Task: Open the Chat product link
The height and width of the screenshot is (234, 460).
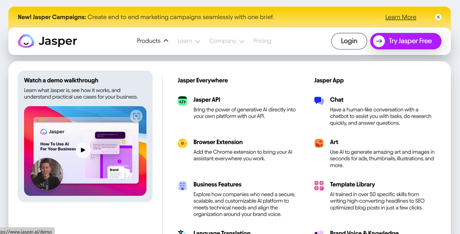Action: 337,100
